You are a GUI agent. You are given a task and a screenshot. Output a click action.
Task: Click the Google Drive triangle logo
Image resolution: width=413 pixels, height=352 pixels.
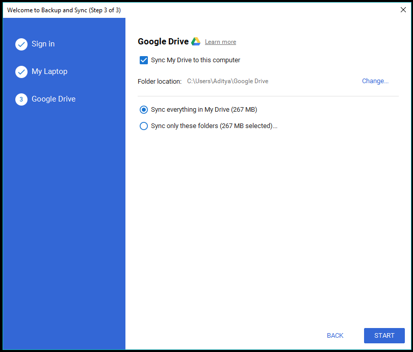click(196, 42)
